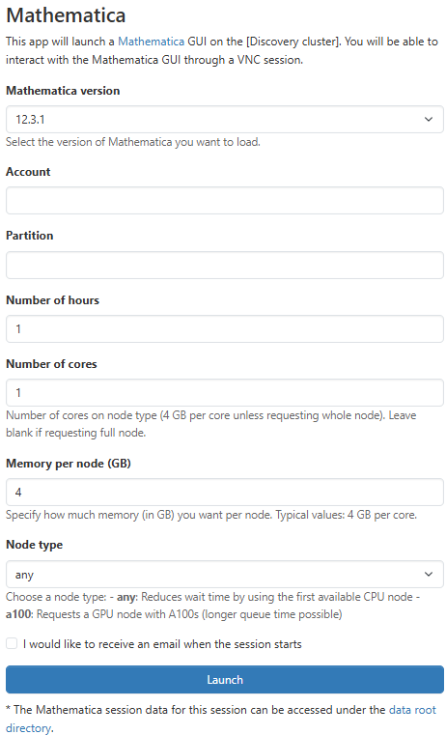Click the 'receive an email when session starts' label
Image resolution: width=446 pixels, height=735 pixels.
click(x=162, y=644)
